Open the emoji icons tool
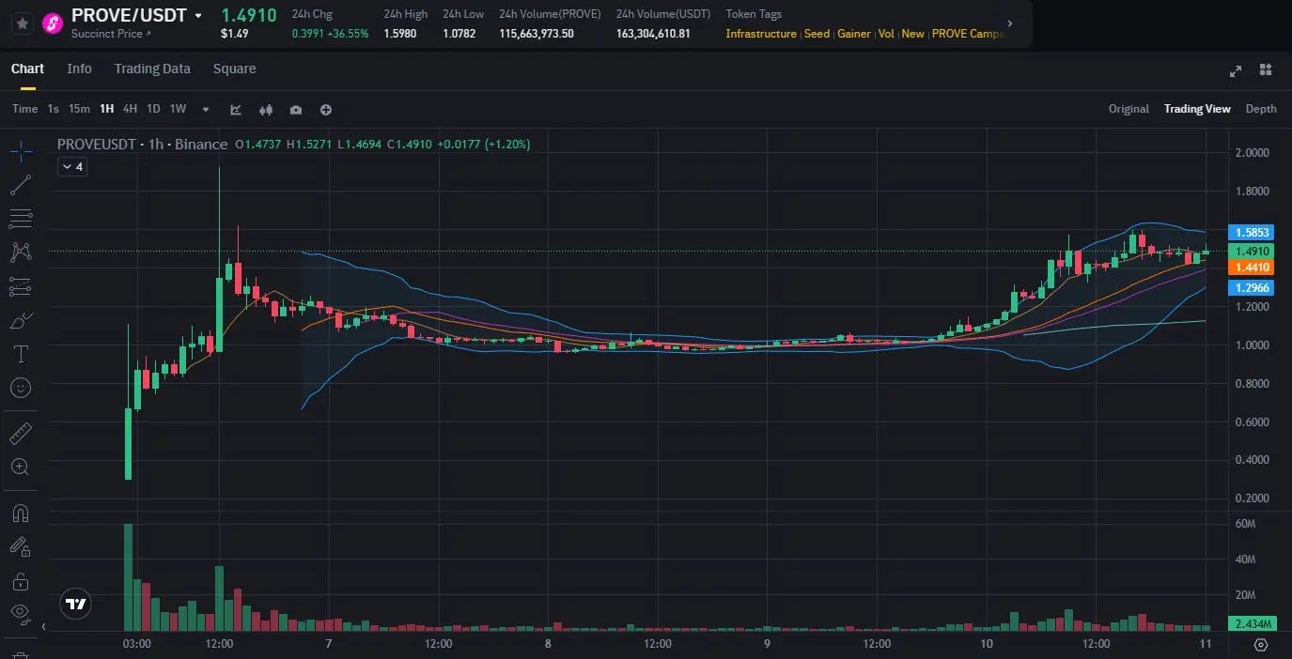Viewport: 1292px width, 659px height. pyautogui.click(x=21, y=387)
